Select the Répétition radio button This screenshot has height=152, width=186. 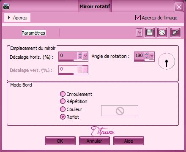click(x=63, y=101)
